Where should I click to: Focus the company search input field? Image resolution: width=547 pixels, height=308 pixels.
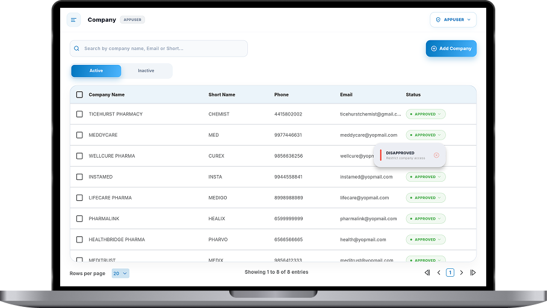click(162, 49)
